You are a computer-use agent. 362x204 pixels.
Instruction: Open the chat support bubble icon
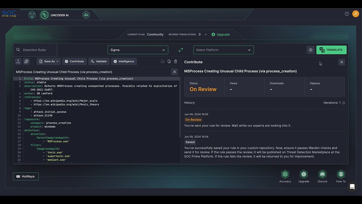point(352,186)
